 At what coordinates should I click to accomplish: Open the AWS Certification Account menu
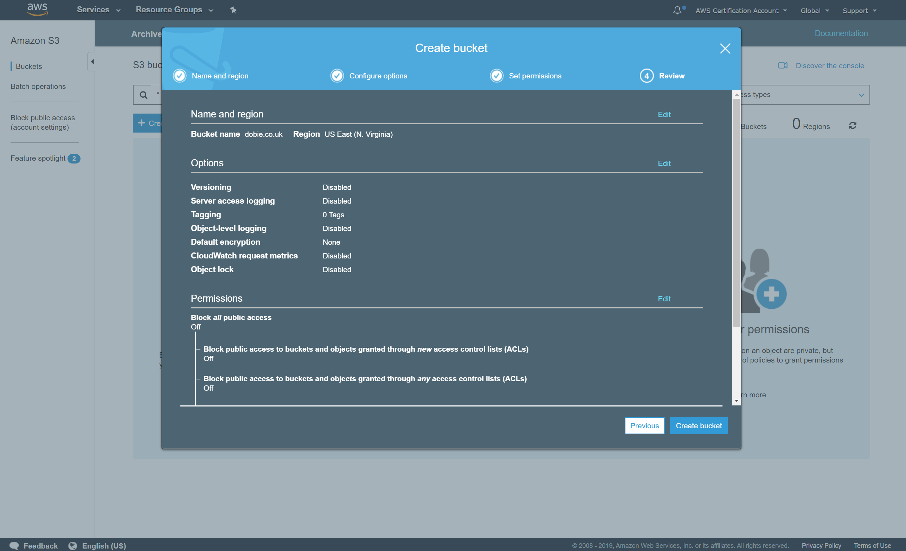741,11
